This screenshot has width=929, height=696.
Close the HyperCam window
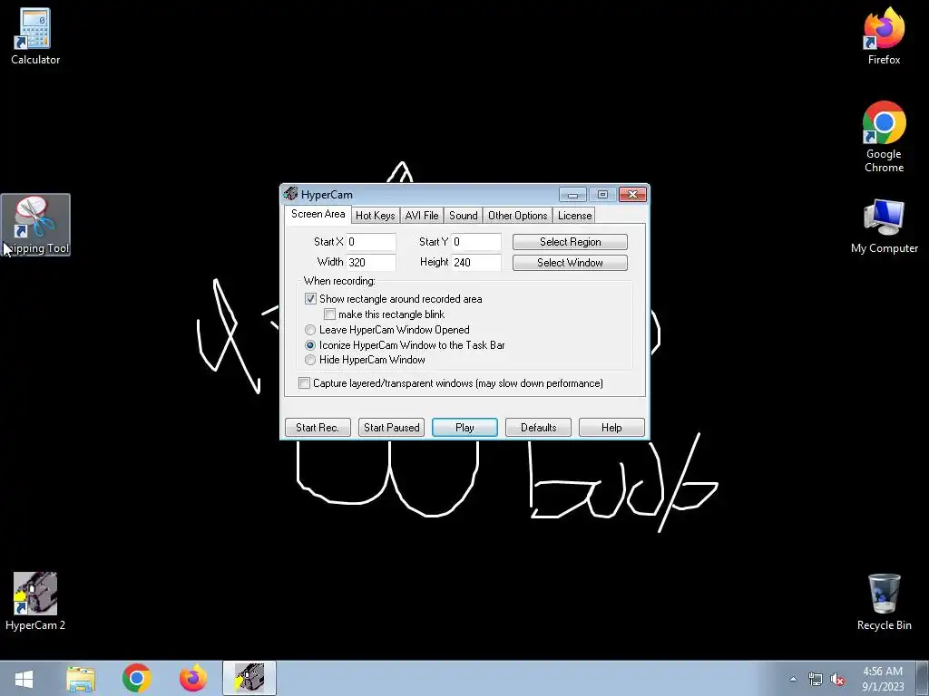632,195
